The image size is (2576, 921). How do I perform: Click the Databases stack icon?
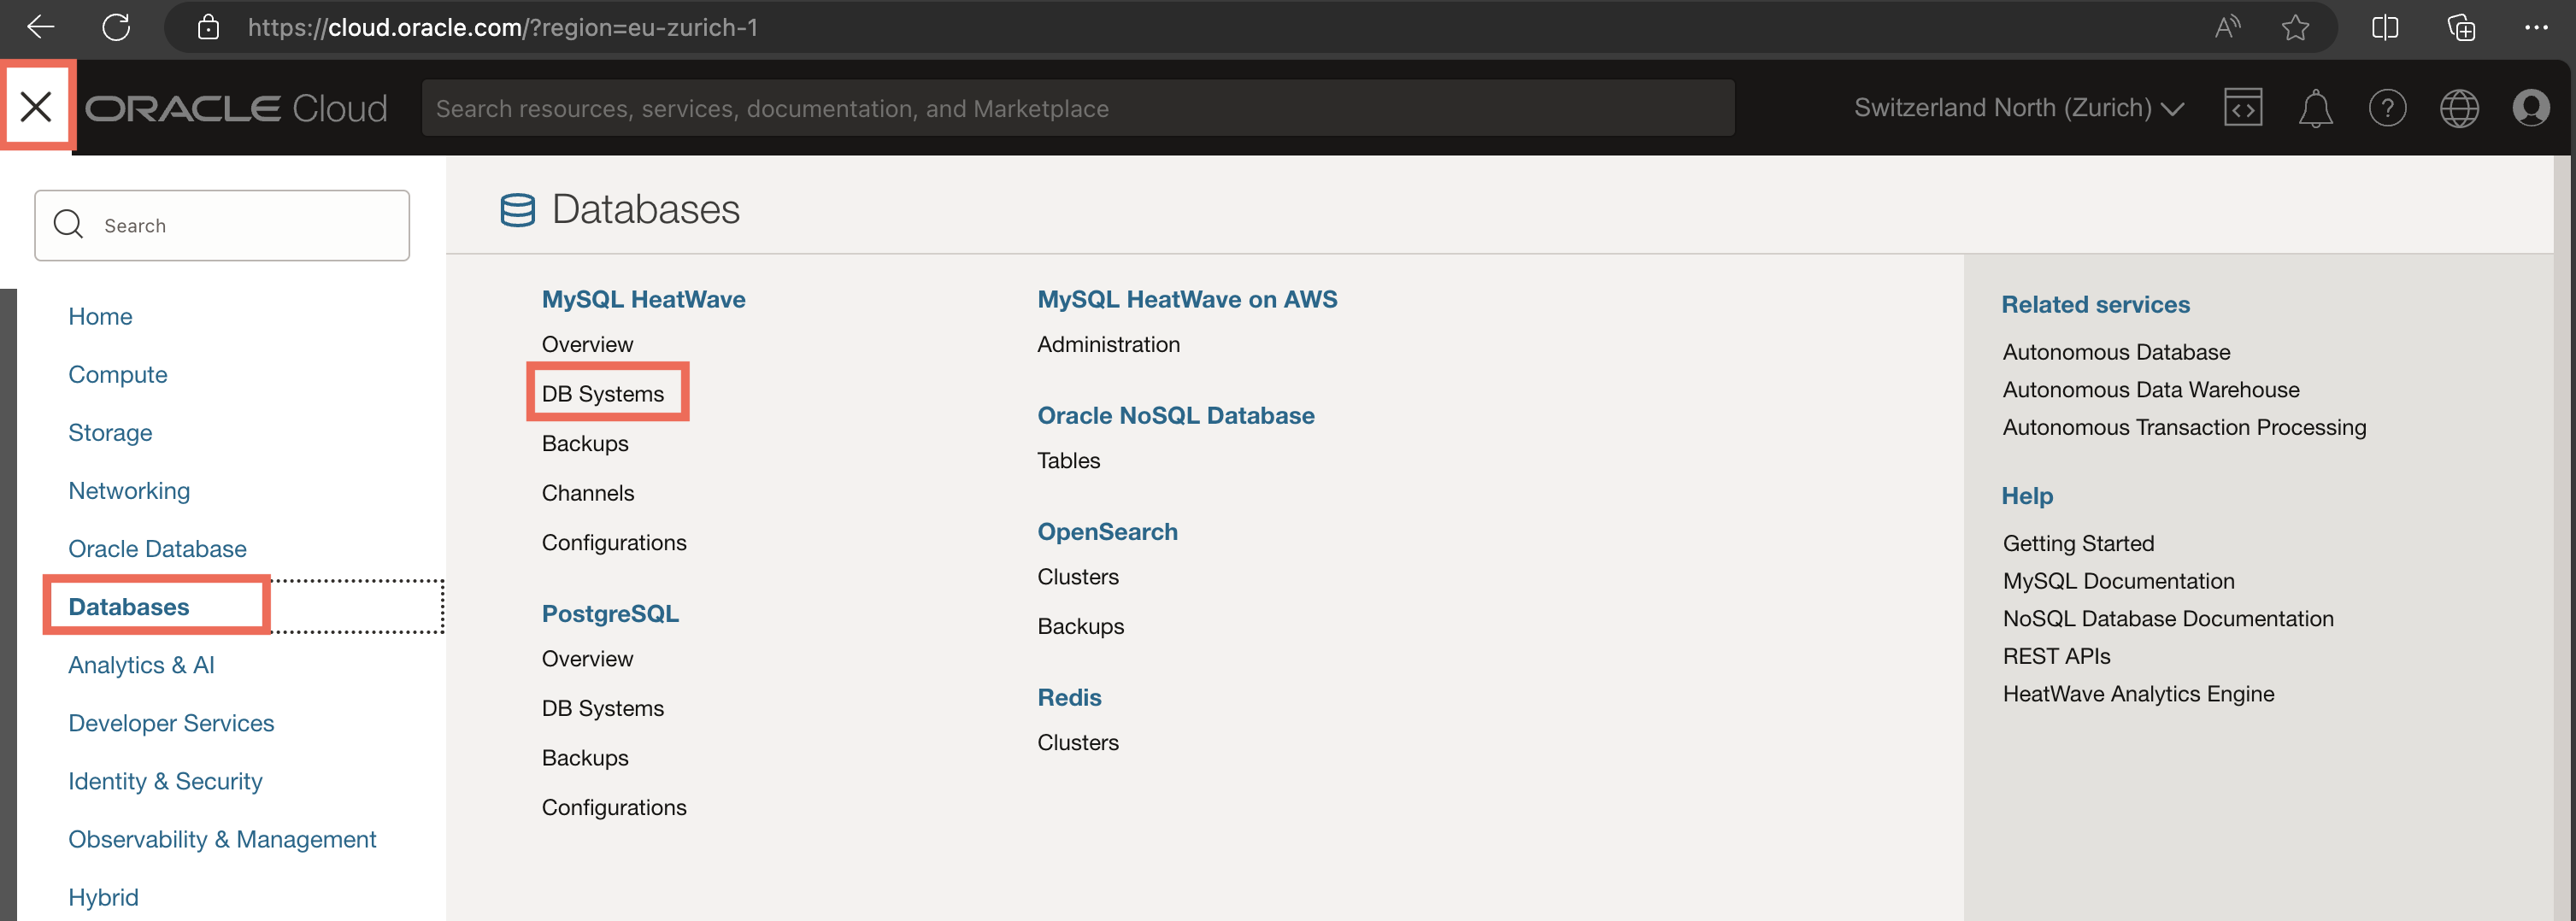[x=517, y=210]
